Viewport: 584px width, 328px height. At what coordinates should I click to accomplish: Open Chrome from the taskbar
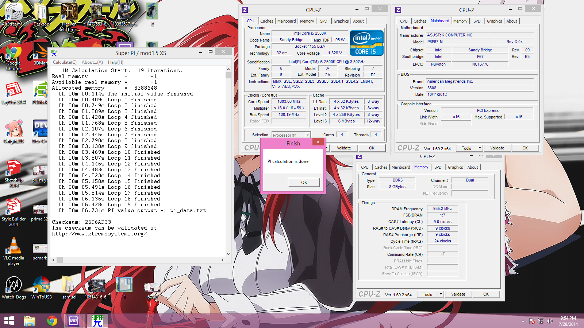52,321
